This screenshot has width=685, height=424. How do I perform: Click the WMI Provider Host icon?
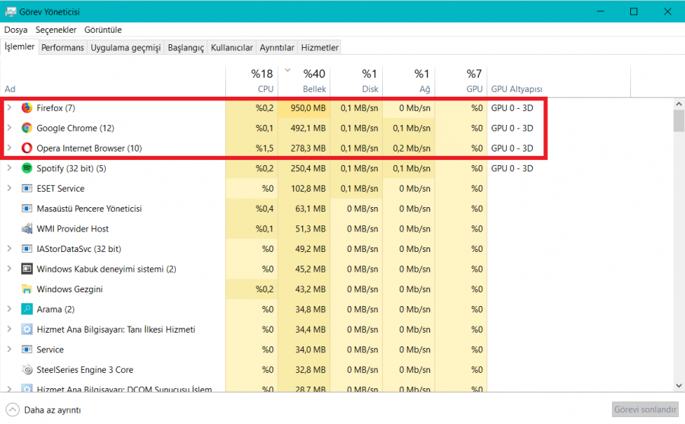pyautogui.click(x=27, y=228)
